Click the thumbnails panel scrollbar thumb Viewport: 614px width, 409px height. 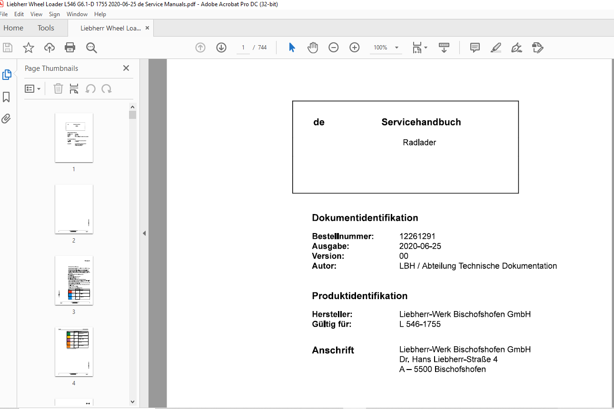coord(133,115)
